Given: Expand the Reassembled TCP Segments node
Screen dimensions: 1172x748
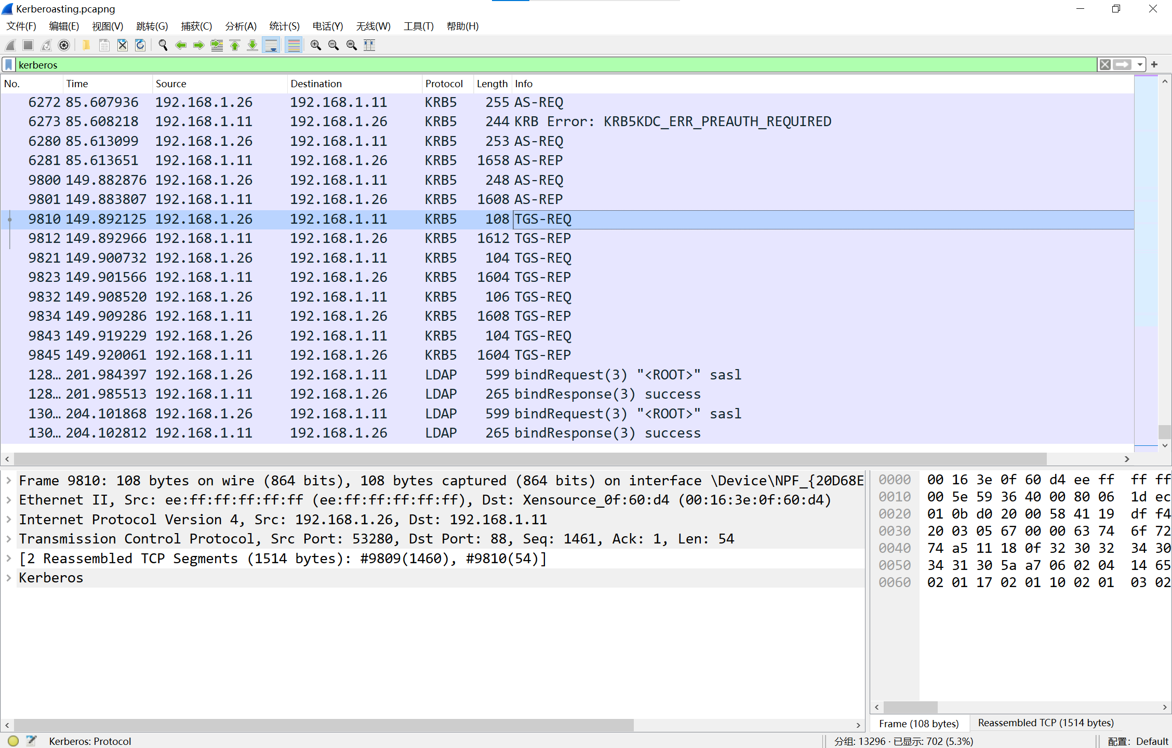Looking at the screenshot, I should click(x=9, y=559).
